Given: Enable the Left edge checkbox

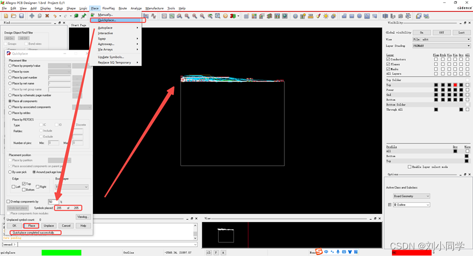Looking at the screenshot, I should tap(14, 187).
